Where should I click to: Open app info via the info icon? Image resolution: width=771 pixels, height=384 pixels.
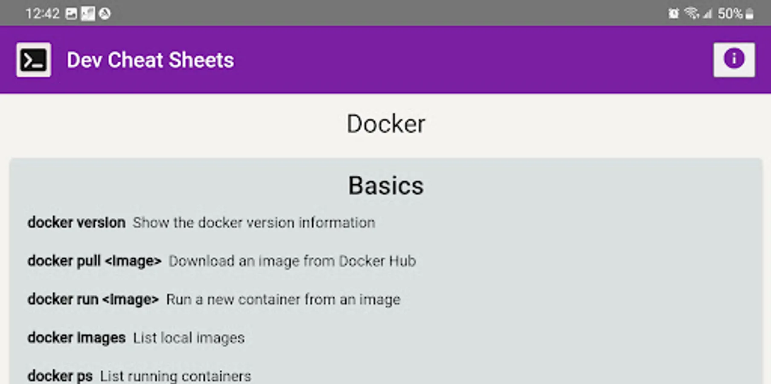click(734, 59)
